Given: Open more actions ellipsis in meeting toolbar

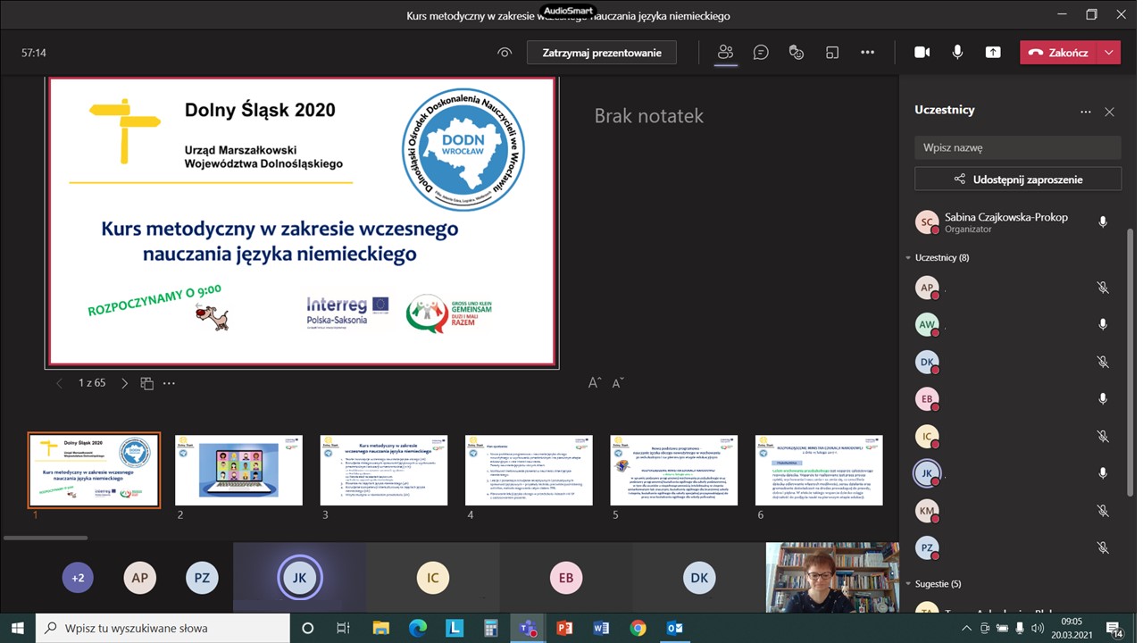Looking at the screenshot, I should 867,53.
